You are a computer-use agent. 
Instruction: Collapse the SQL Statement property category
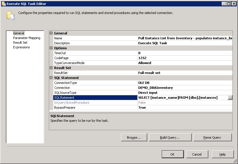51,78
